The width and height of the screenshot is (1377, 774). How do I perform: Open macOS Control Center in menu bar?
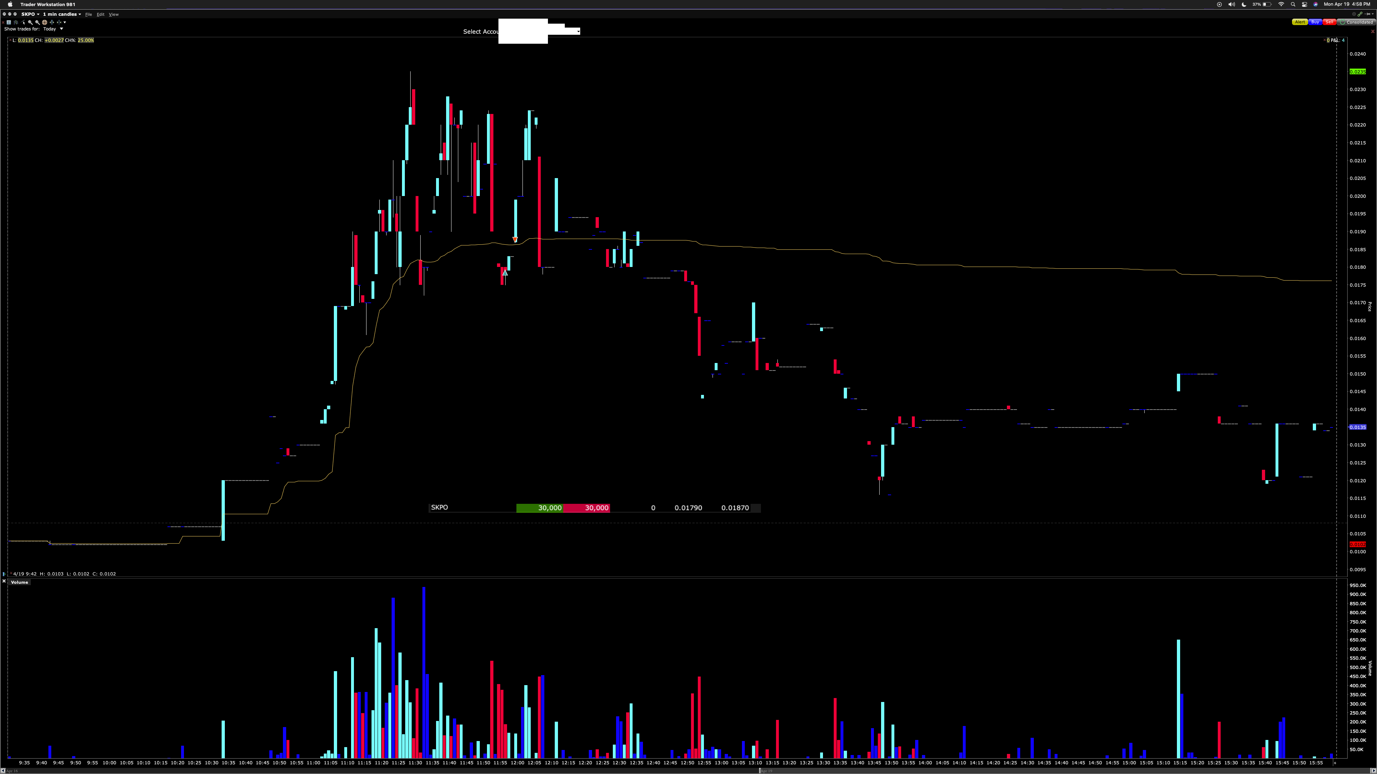click(1304, 4)
